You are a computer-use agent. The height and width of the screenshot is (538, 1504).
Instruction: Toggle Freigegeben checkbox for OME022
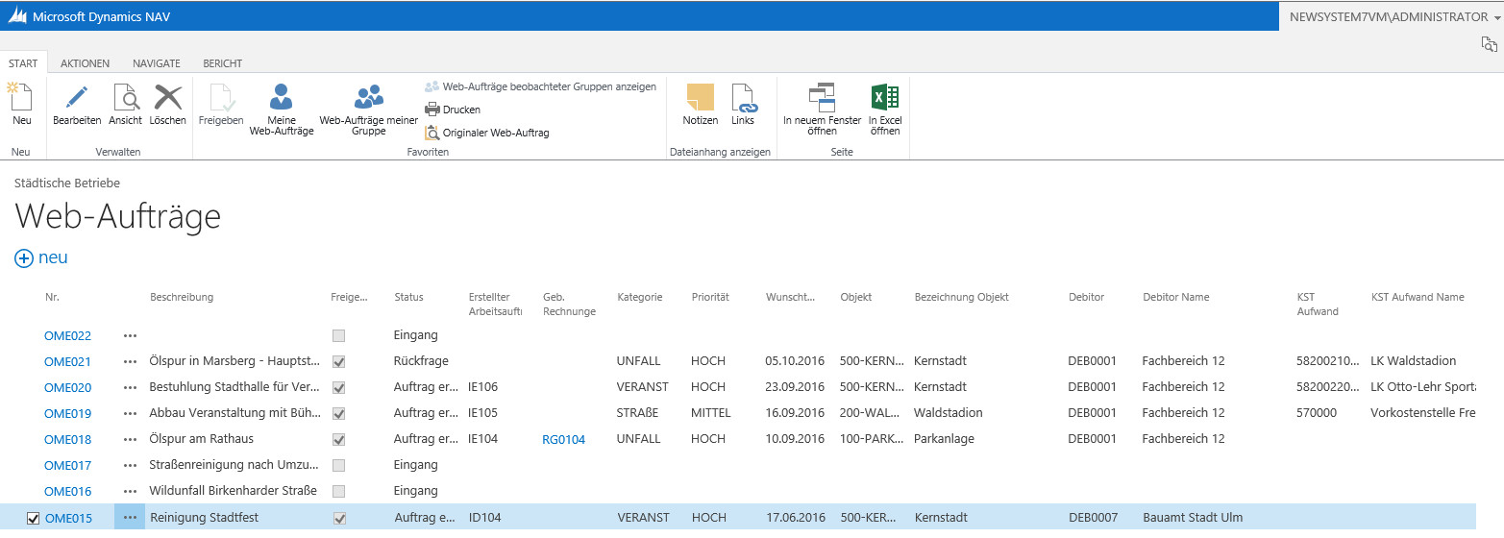pos(338,336)
